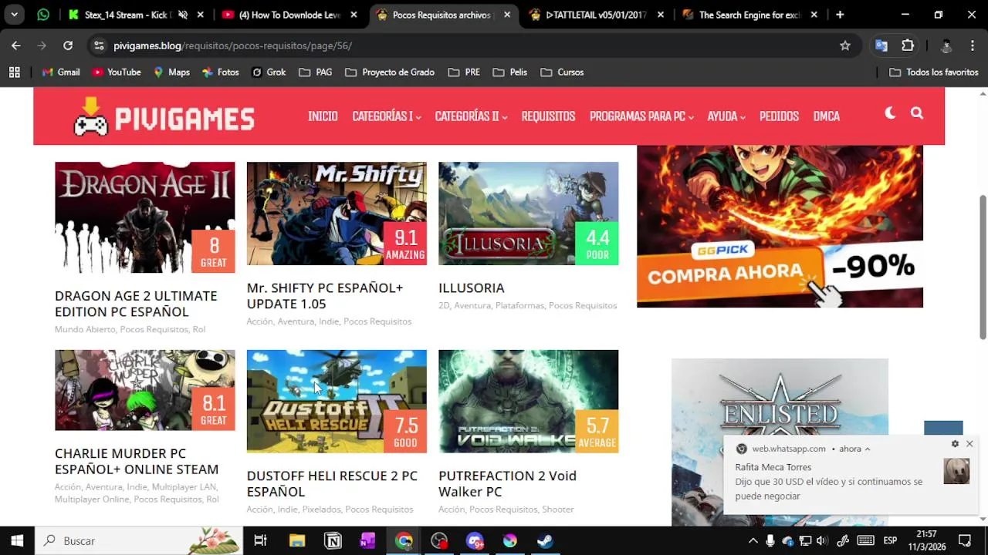Dismiss the WhatsApp notification with X

[969, 444]
